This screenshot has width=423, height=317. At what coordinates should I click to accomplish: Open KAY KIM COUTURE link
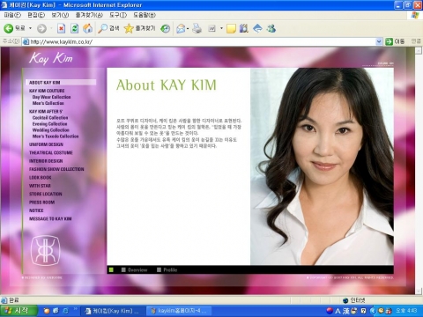(47, 91)
